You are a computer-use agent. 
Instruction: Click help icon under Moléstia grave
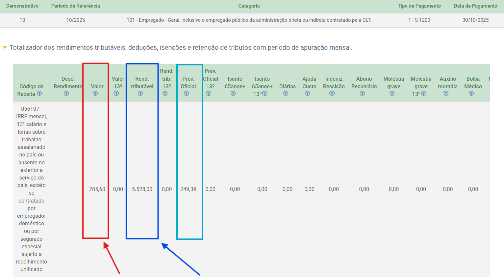392,94
